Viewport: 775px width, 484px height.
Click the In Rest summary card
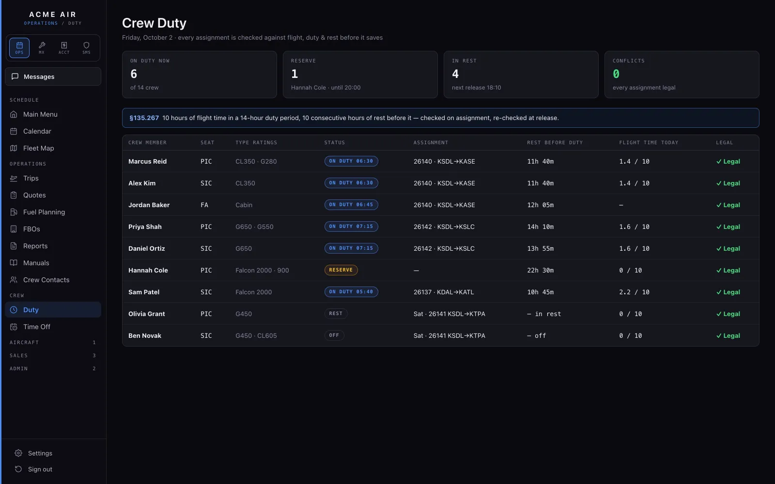(x=521, y=75)
